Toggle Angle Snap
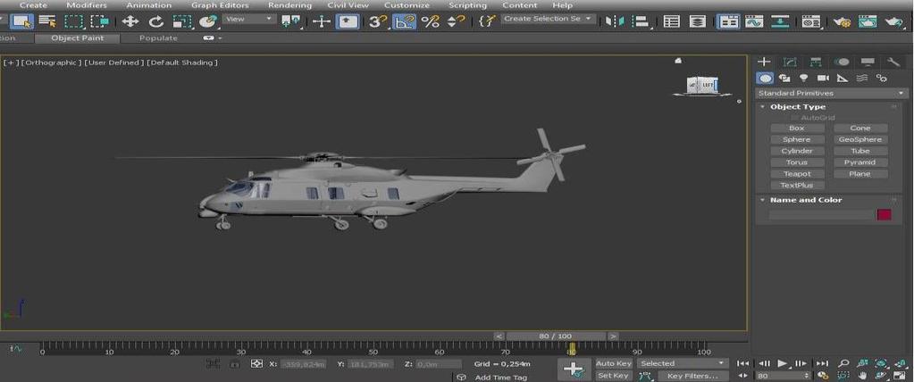The height and width of the screenshot is (382, 914). (x=404, y=21)
